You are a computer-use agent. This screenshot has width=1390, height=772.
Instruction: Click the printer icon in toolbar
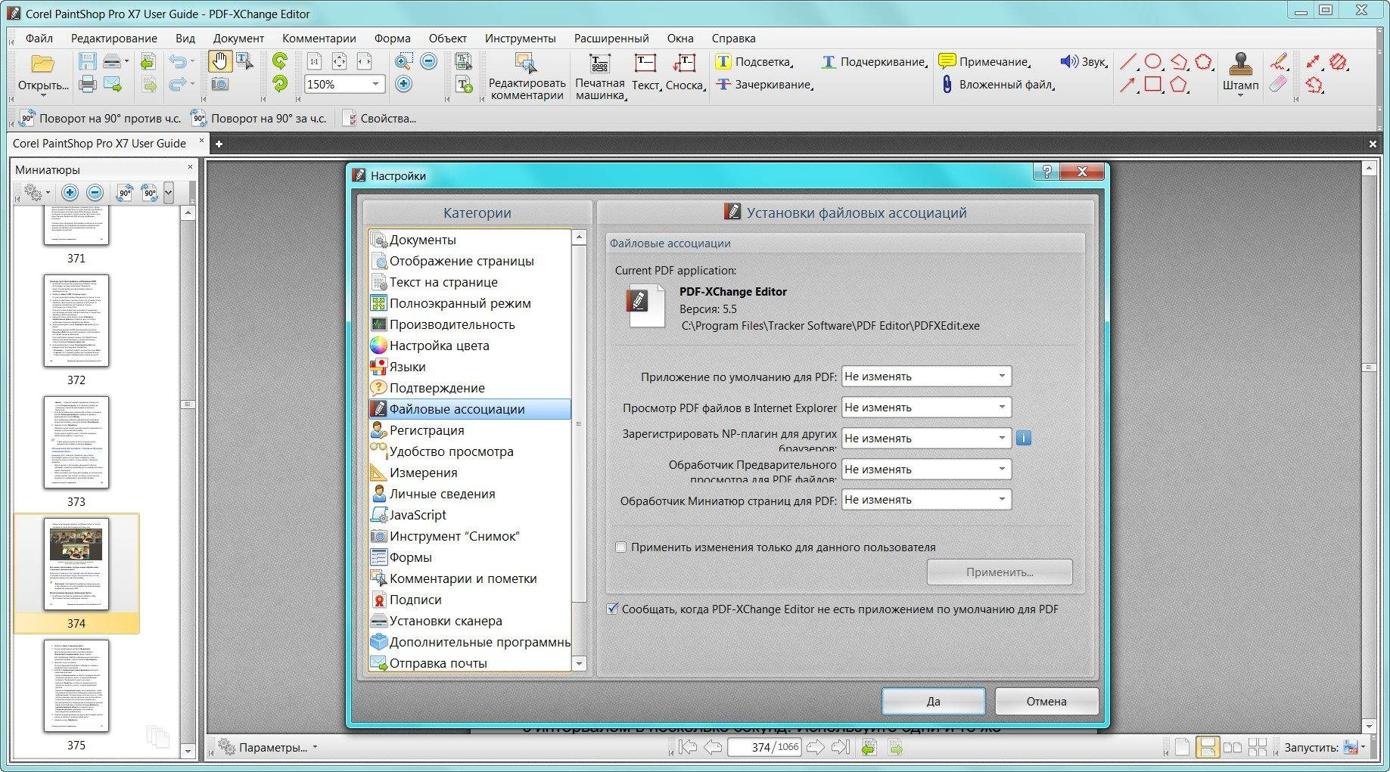[x=87, y=84]
